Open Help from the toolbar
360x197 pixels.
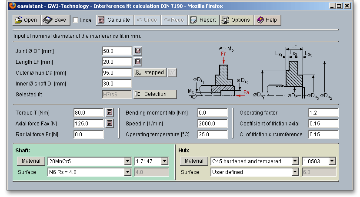click(x=267, y=20)
